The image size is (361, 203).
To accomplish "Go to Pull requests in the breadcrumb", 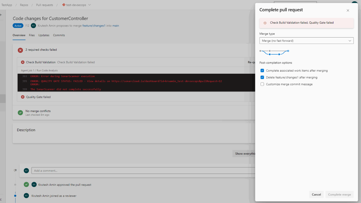I will pyautogui.click(x=44, y=5).
